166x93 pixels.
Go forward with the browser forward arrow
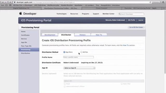click(x=6, y=2)
